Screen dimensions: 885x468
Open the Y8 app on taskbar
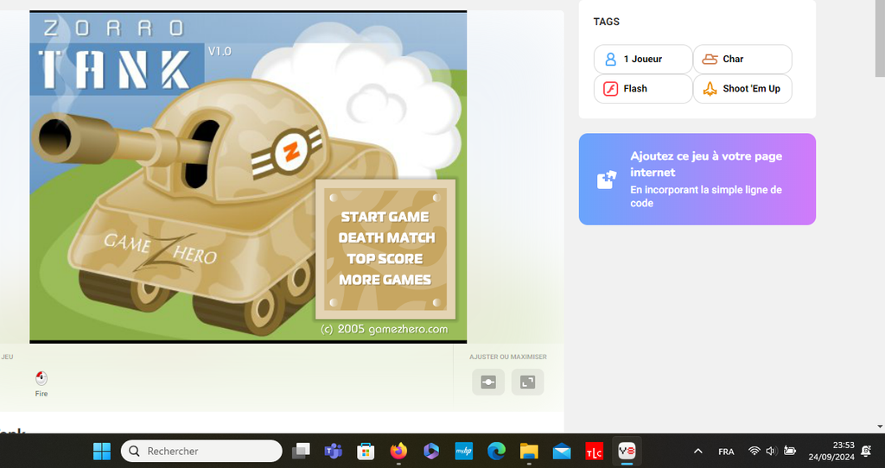point(627,451)
